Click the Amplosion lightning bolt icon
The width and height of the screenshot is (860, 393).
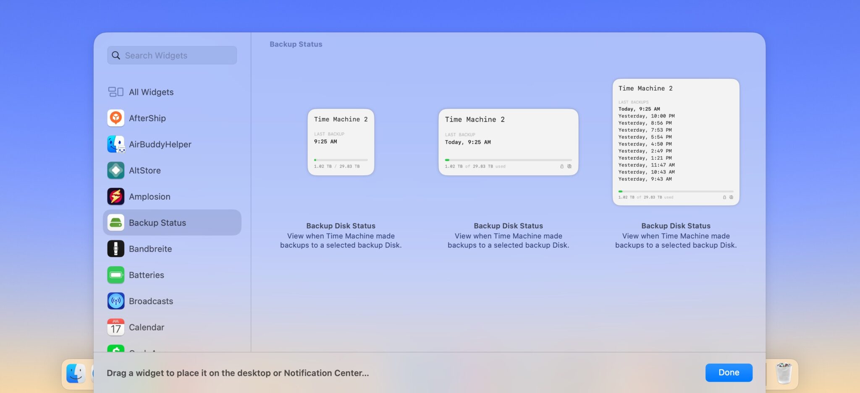coord(115,196)
